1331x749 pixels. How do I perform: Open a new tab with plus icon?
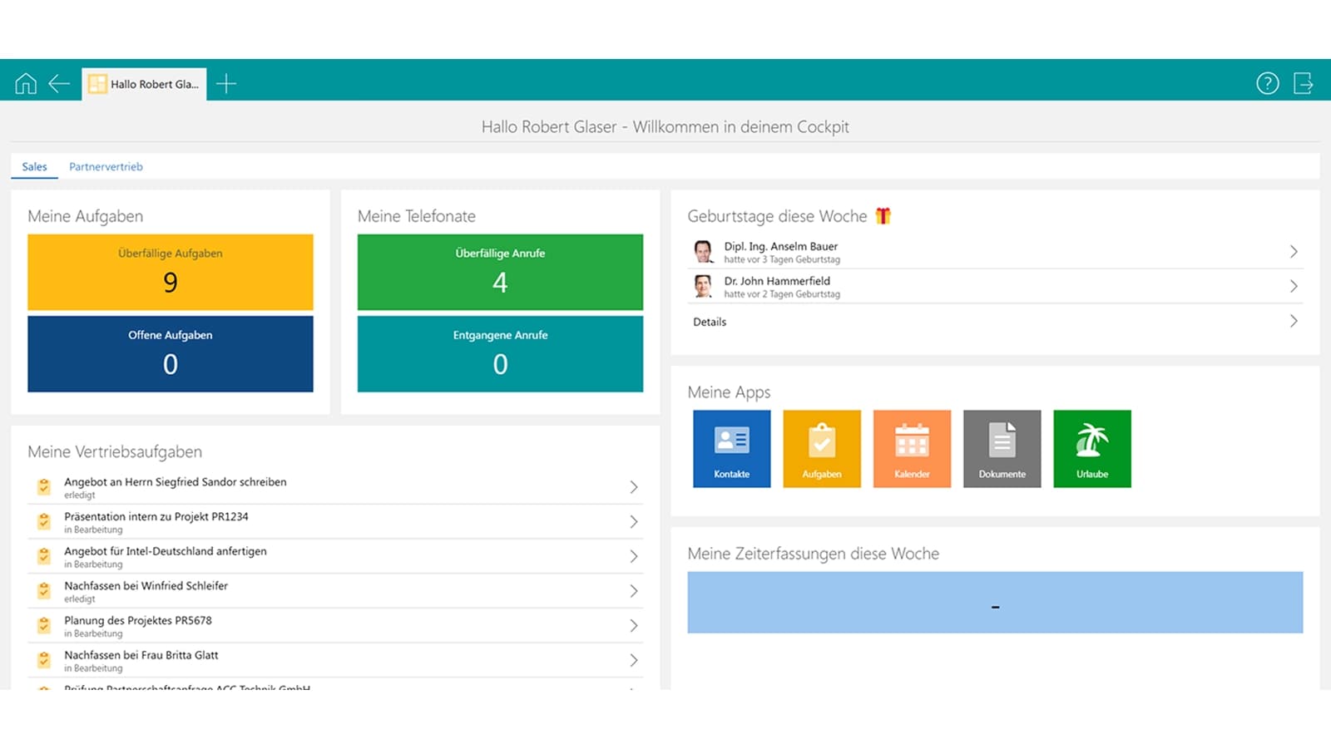[226, 84]
